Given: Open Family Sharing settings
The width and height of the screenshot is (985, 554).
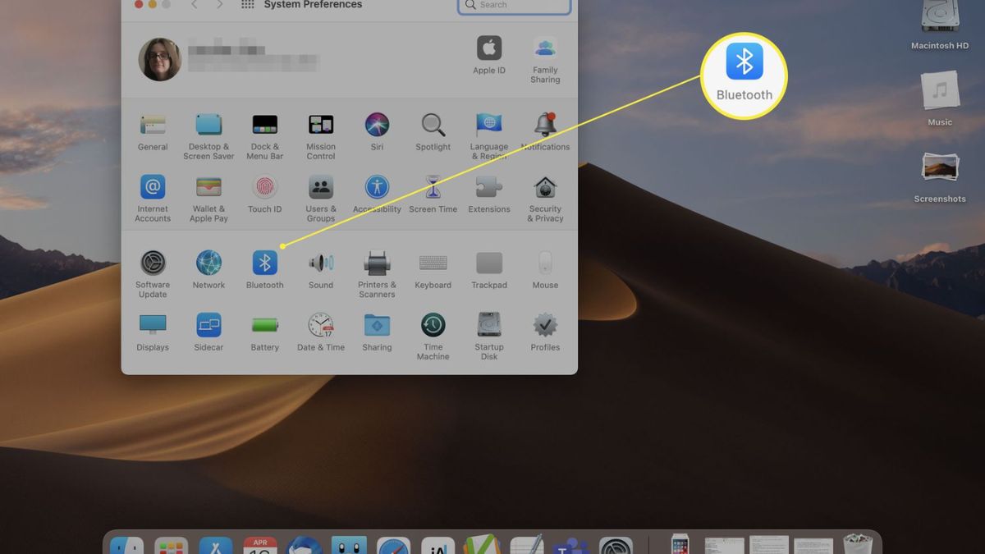Looking at the screenshot, I should (545, 48).
